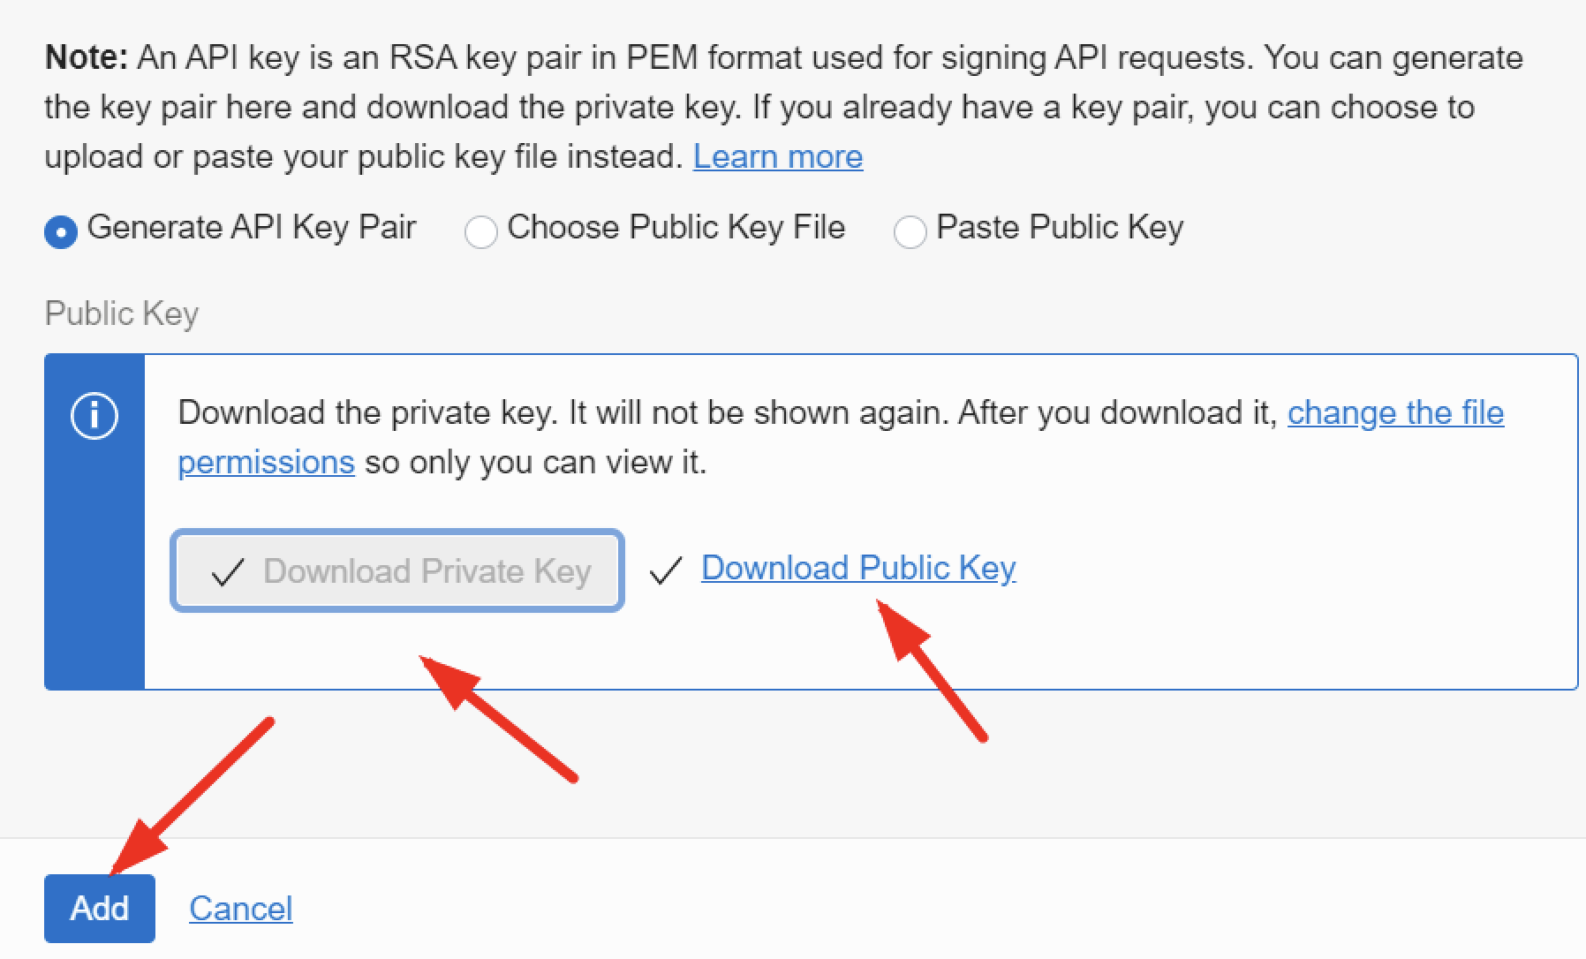Click the bold Note: heading text

(x=87, y=58)
